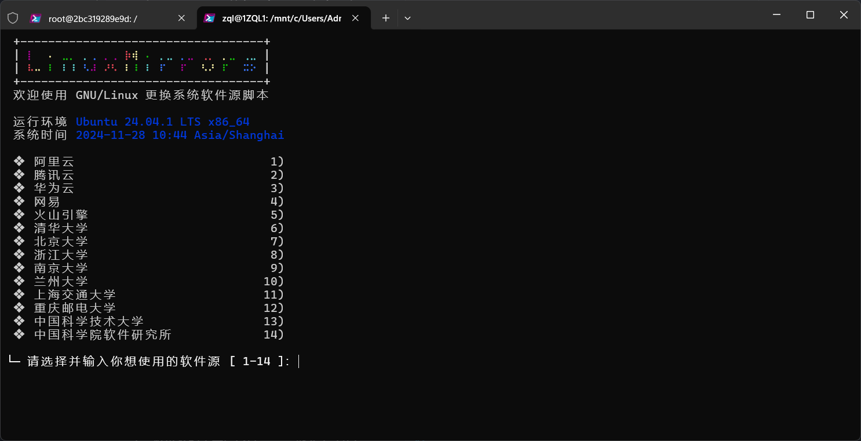
Task: Close the root@2bc319289e9d tab
Action: (x=181, y=19)
